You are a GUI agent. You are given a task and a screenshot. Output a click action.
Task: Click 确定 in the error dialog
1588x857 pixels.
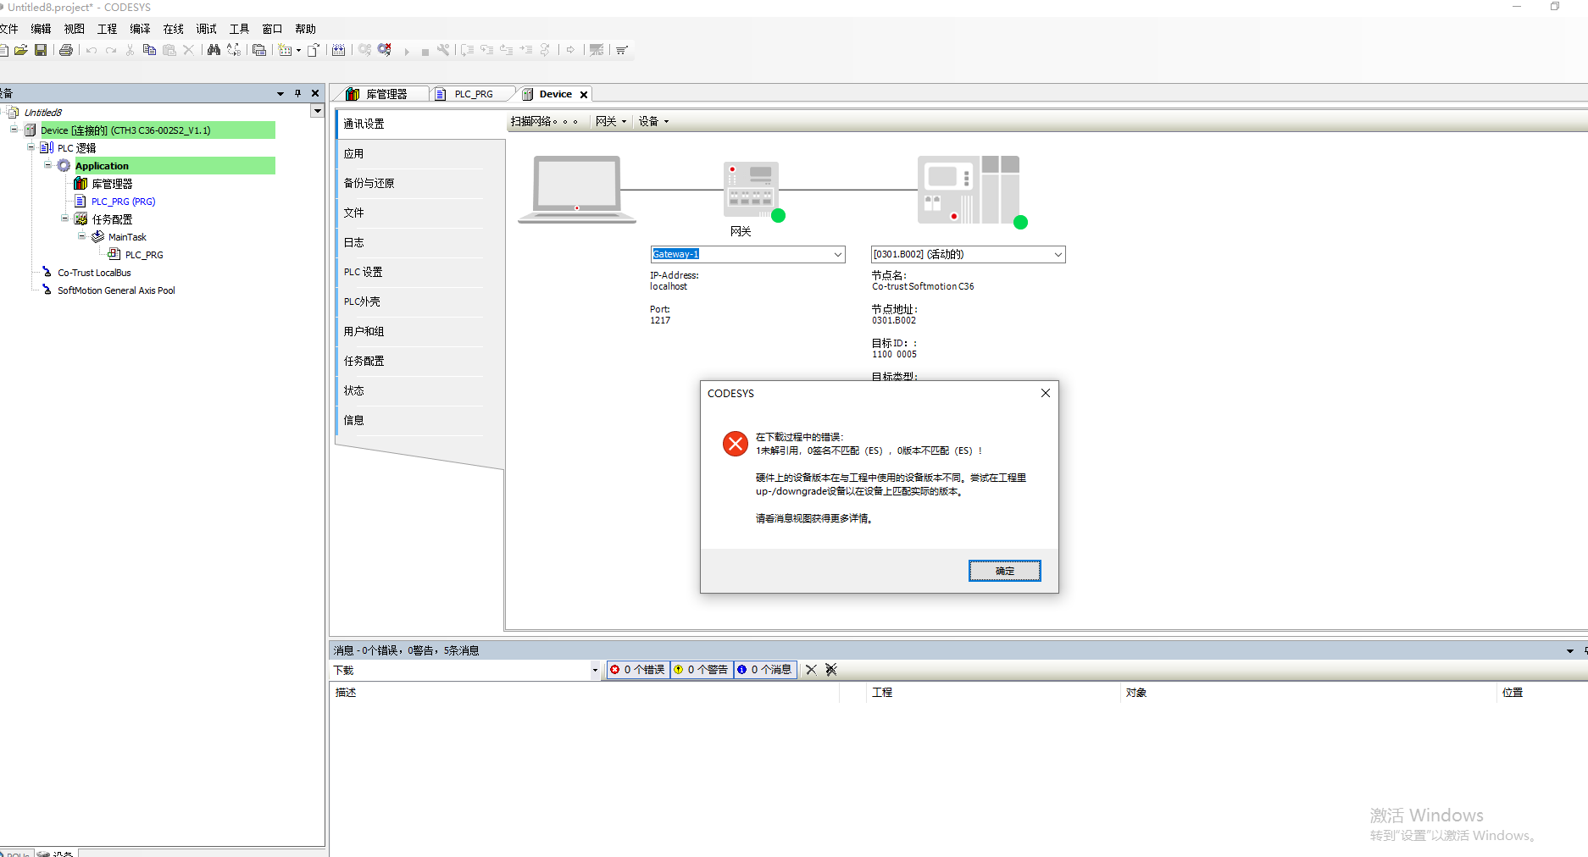1005,571
